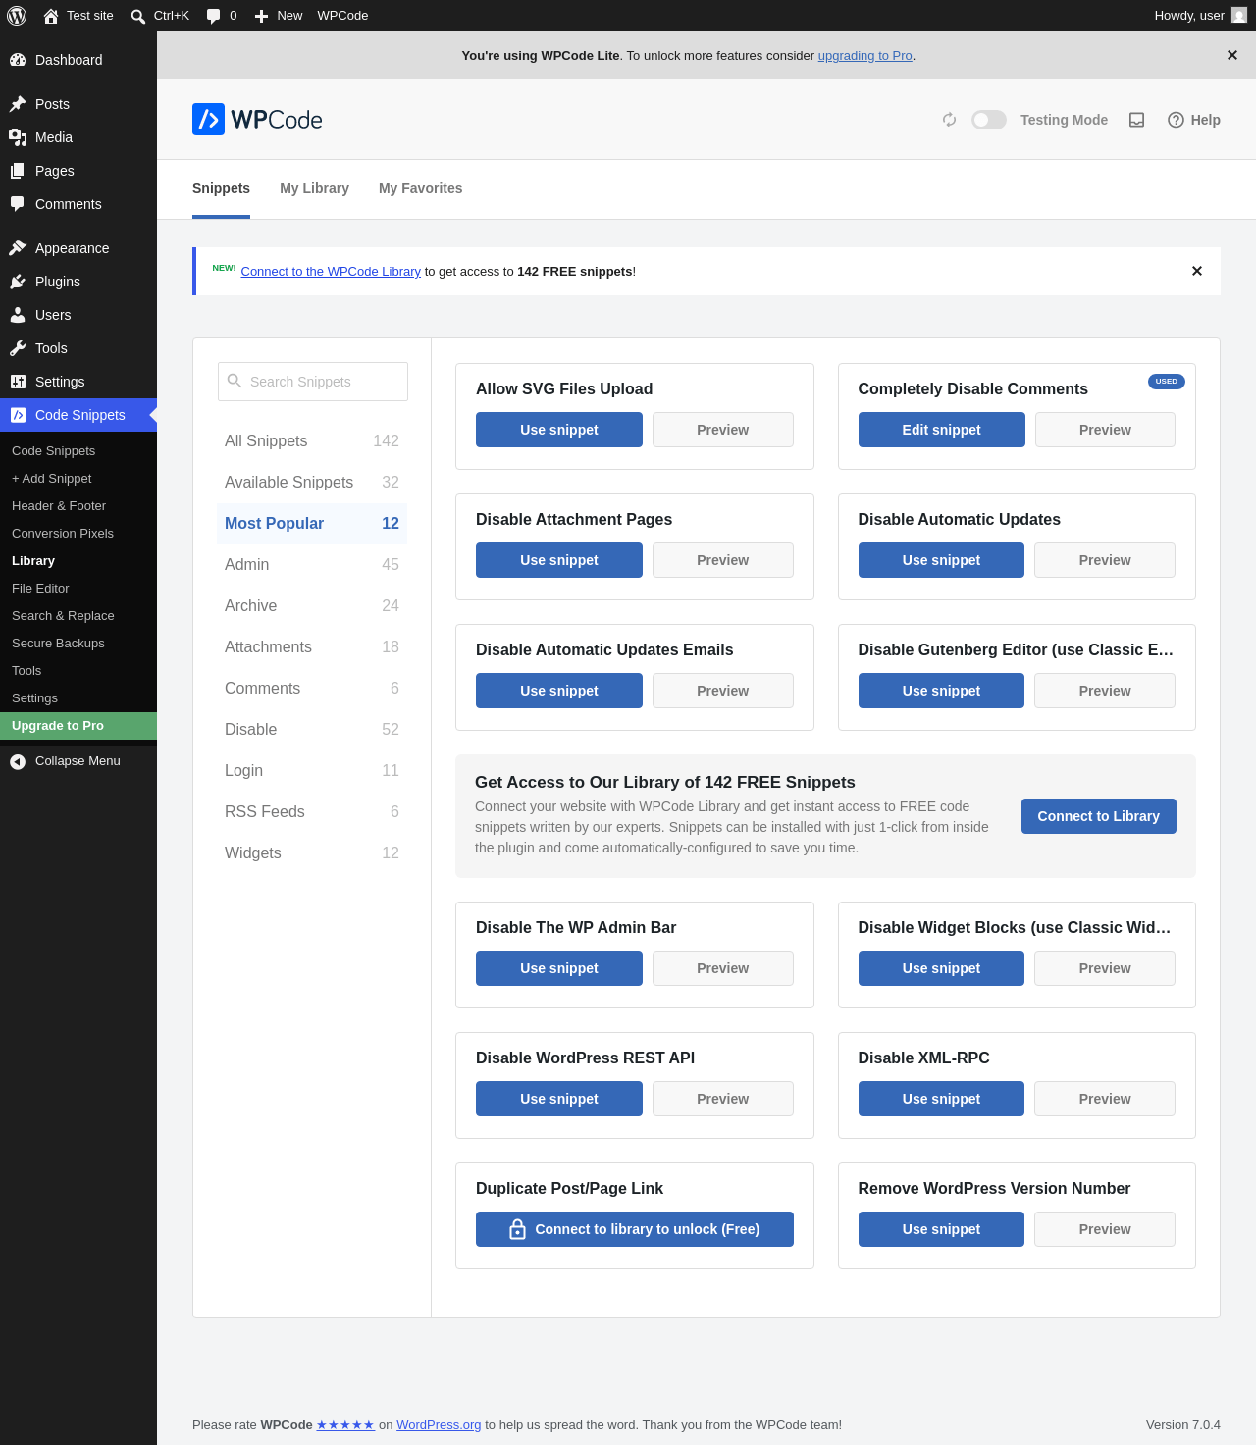
Task: Close the Connect to Library notice
Action: pos(1197,271)
